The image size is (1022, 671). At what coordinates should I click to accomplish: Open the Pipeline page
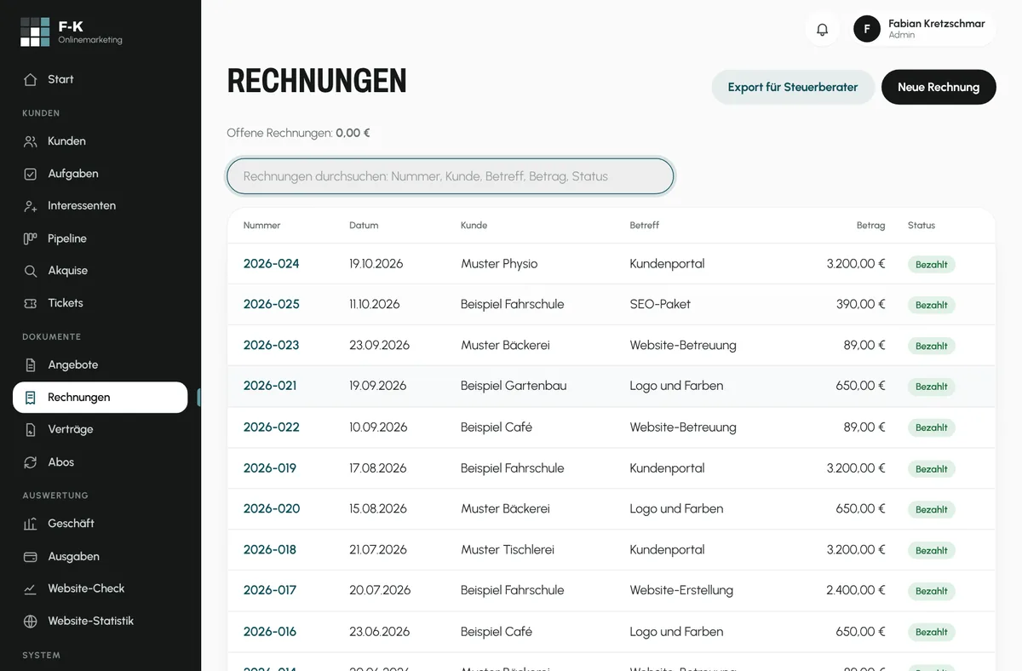point(100,238)
